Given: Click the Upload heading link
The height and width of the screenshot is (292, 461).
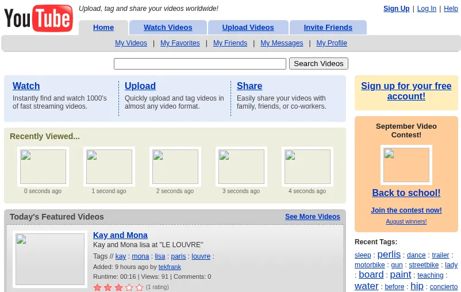Looking at the screenshot, I should point(140,86).
